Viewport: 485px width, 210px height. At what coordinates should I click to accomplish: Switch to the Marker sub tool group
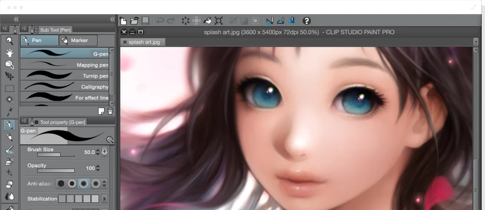(x=79, y=40)
